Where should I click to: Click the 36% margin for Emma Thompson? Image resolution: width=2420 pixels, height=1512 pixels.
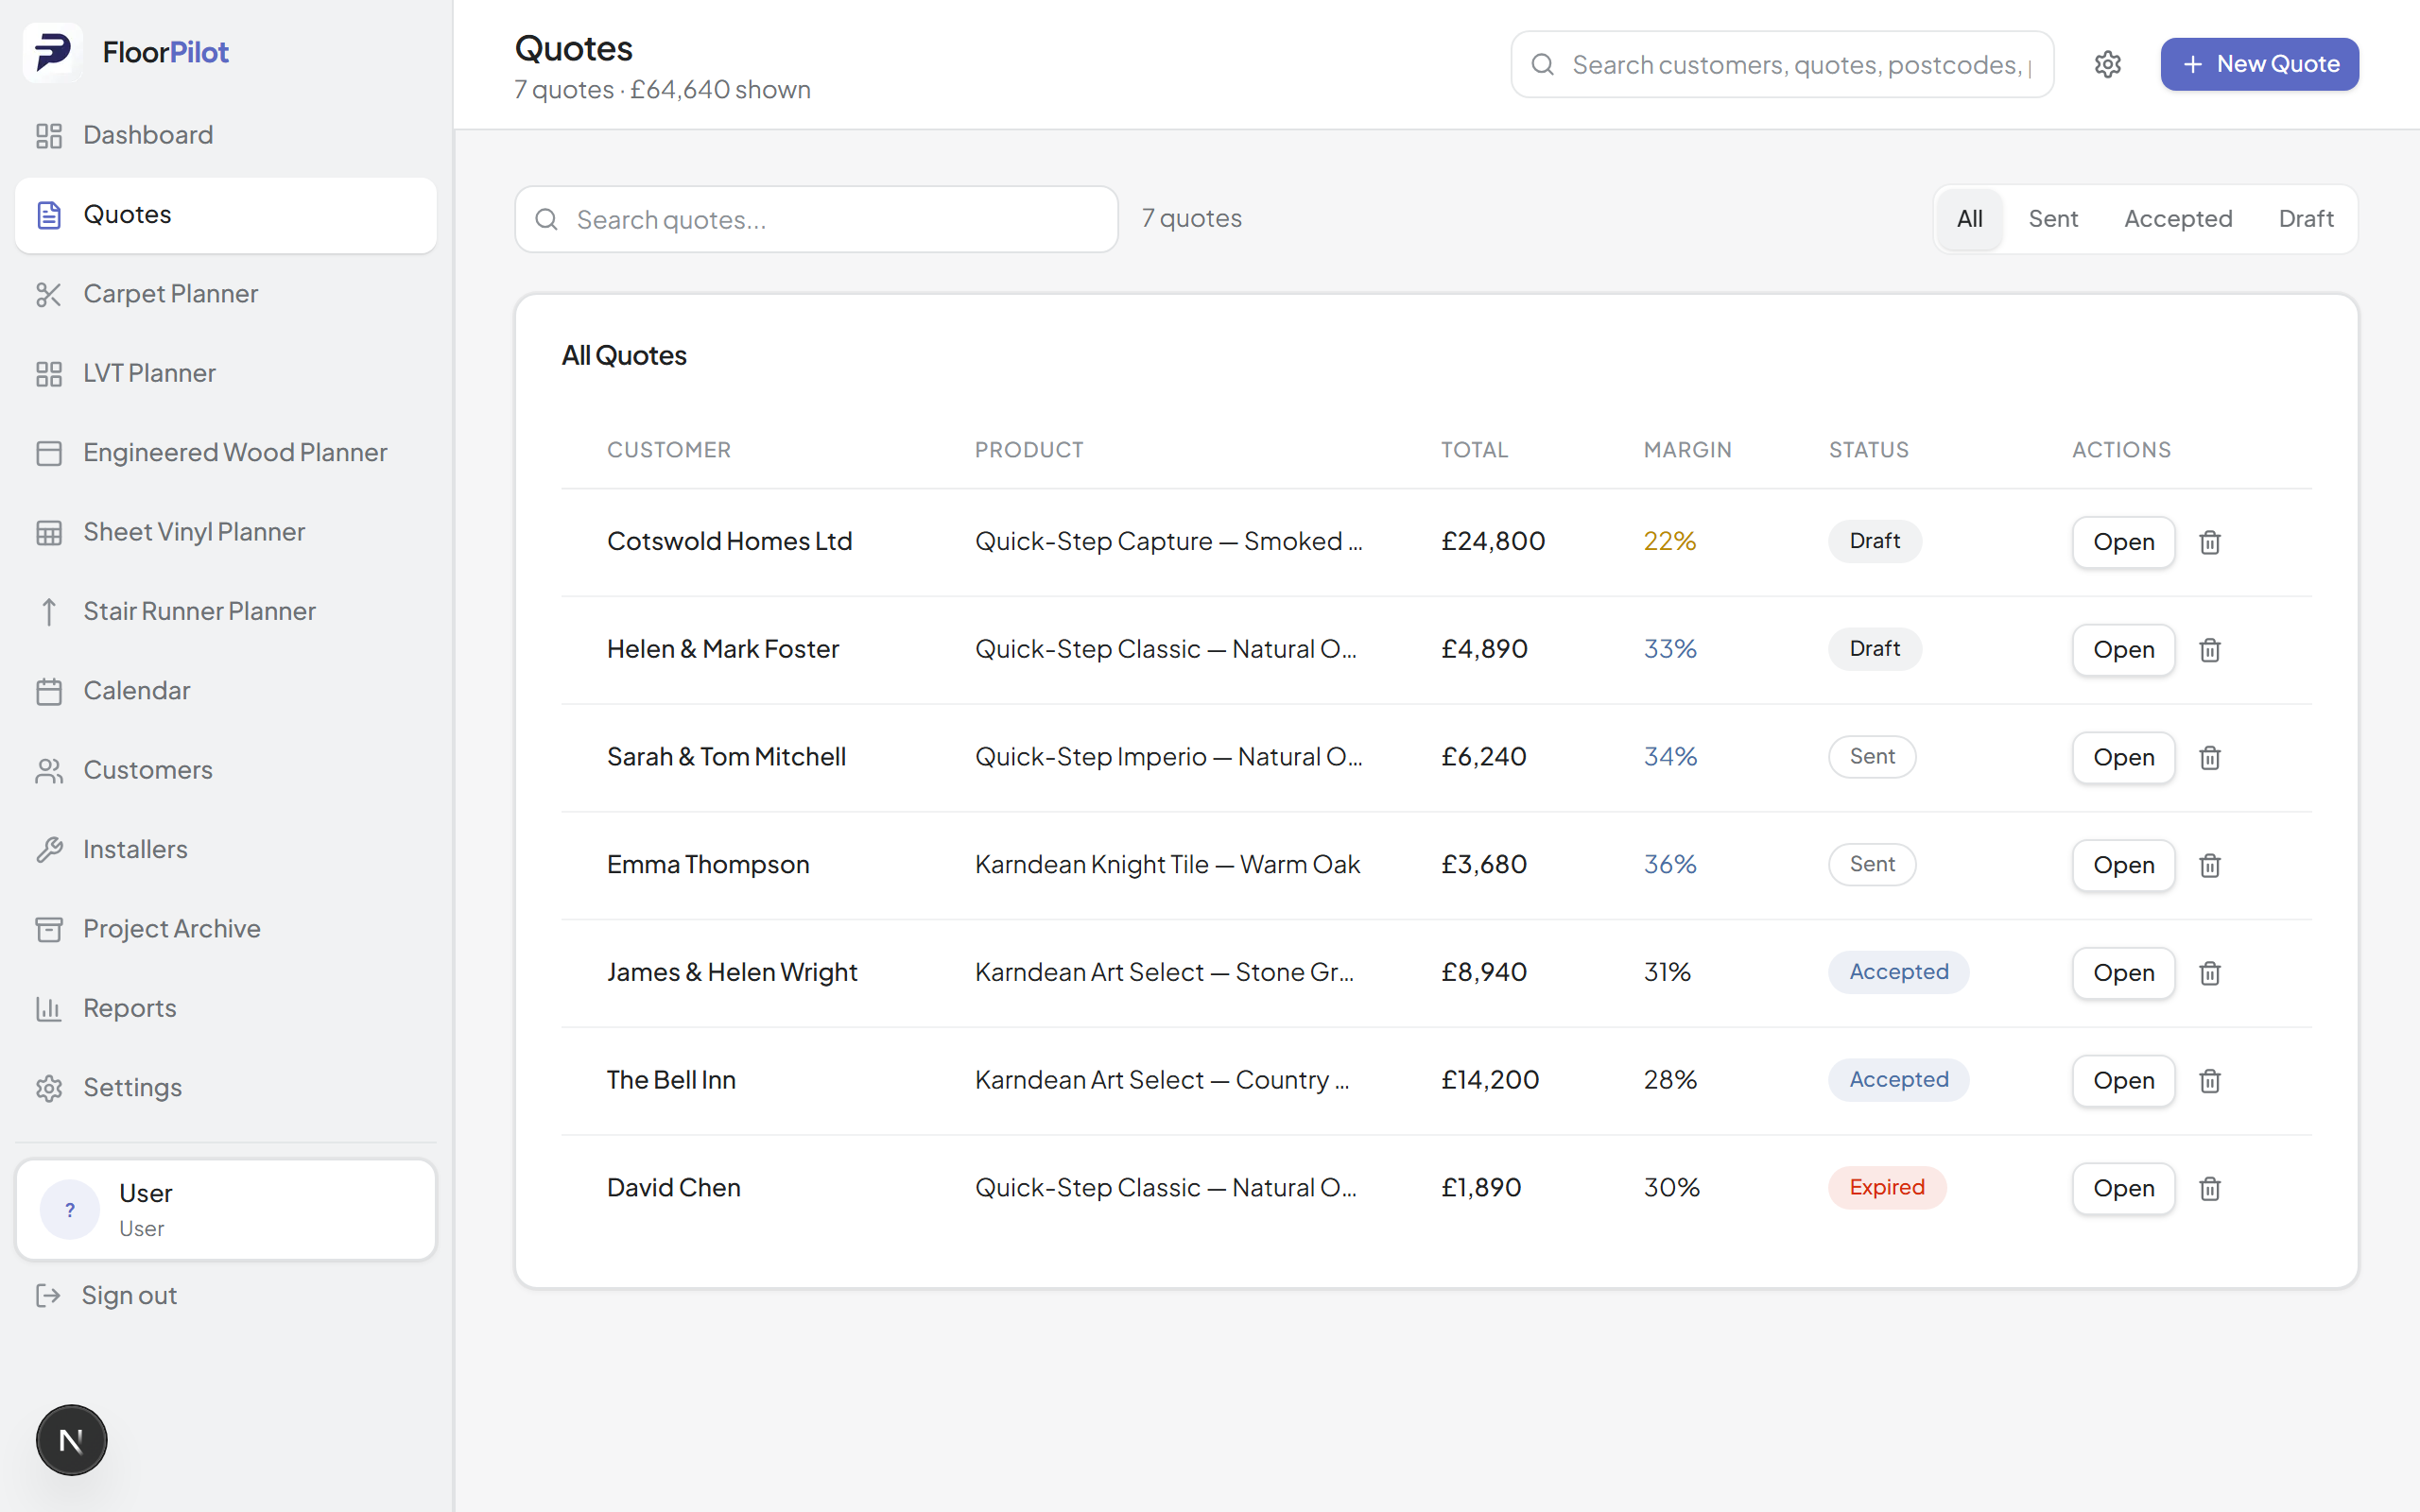(1670, 864)
